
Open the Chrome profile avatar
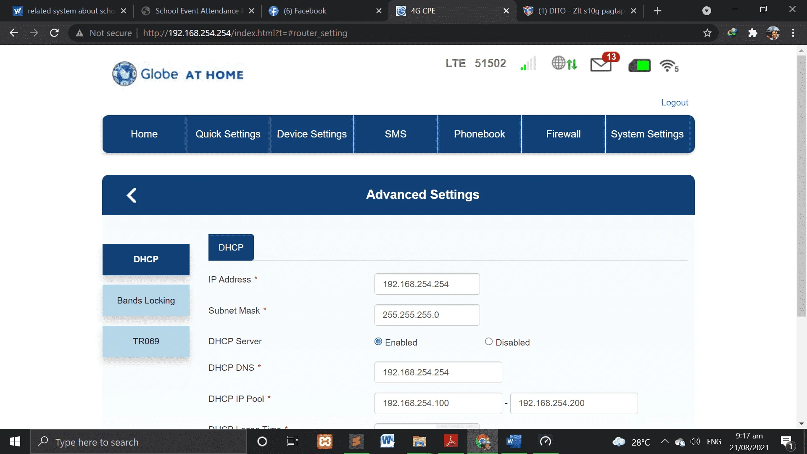coord(773,33)
